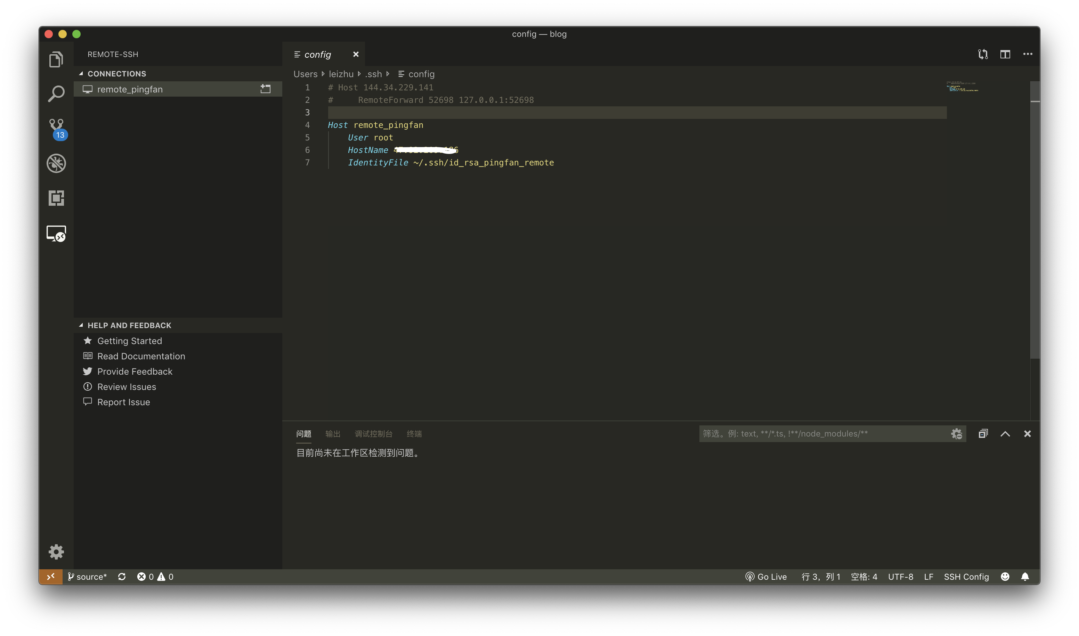Open the Explorer view in the activity bar

coord(56,59)
